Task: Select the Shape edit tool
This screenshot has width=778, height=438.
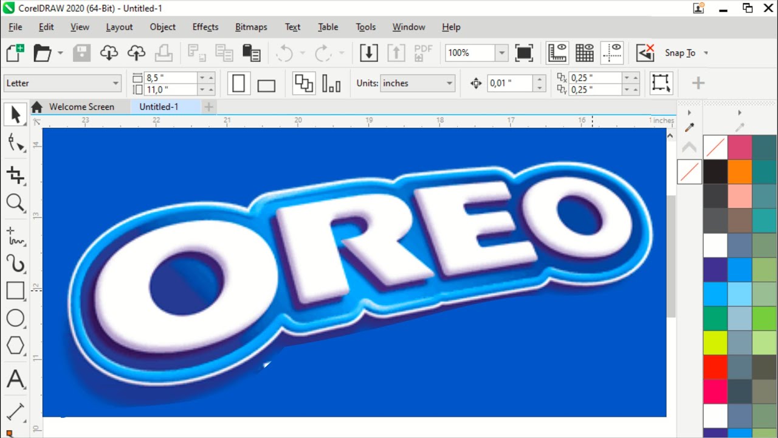Action: tap(15, 144)
